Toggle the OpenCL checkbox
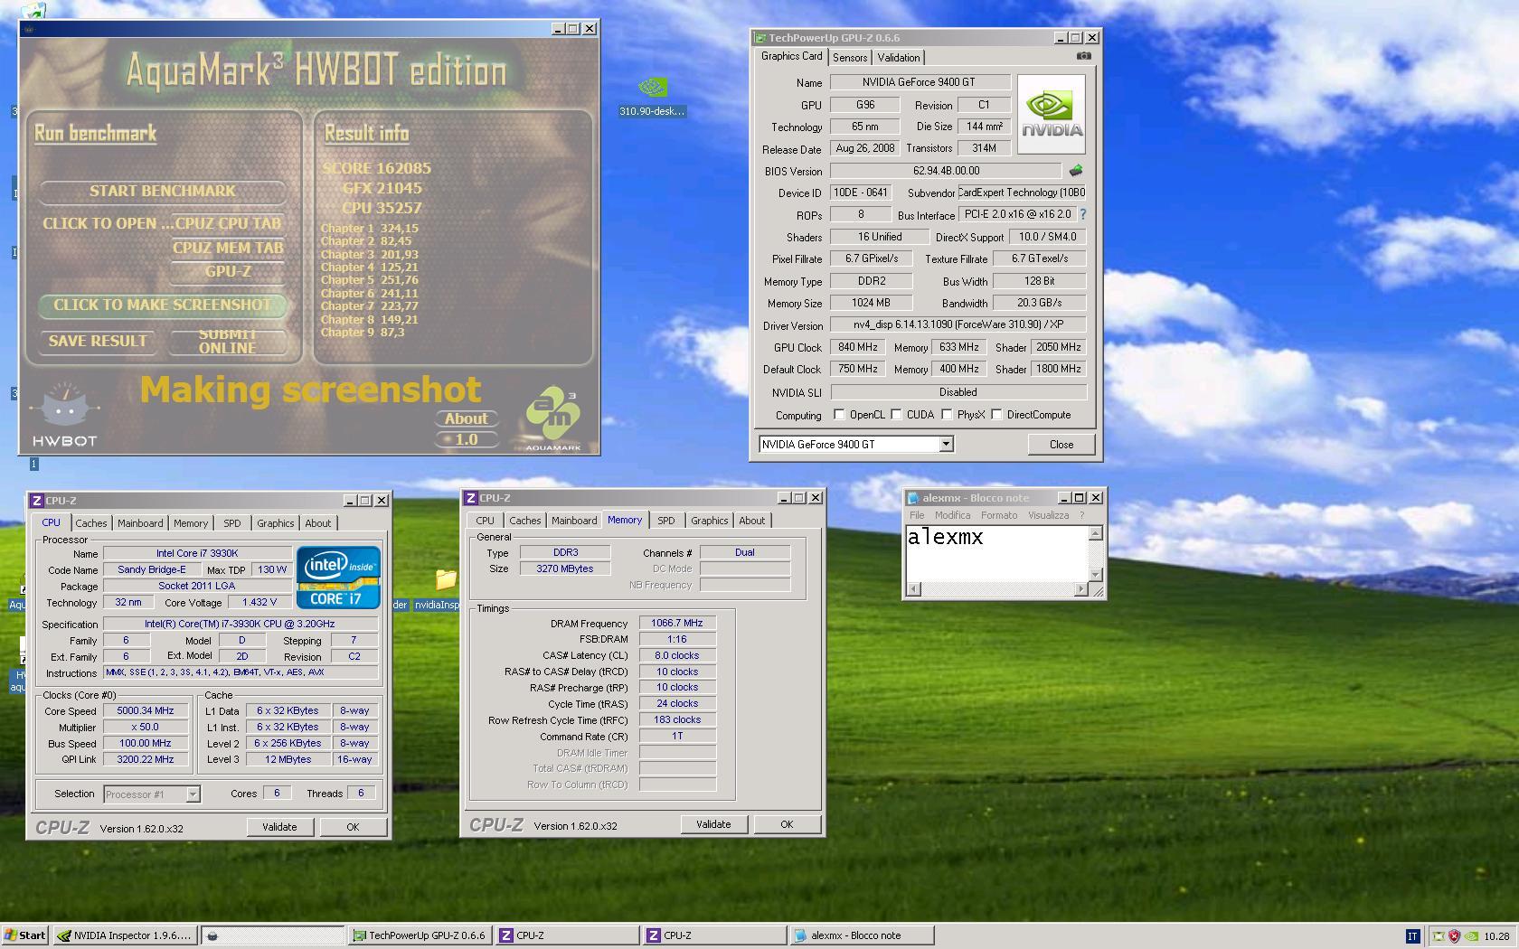The image size is (1519, 949). click(x=839, y=415)
